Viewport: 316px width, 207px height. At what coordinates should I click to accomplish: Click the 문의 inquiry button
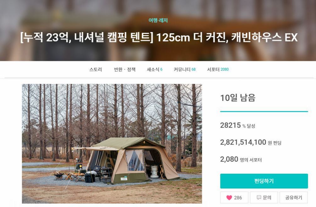(264, 198)
